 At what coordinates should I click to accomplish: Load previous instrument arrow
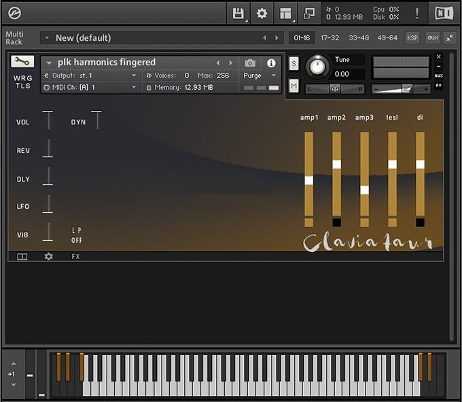point(217,63)
